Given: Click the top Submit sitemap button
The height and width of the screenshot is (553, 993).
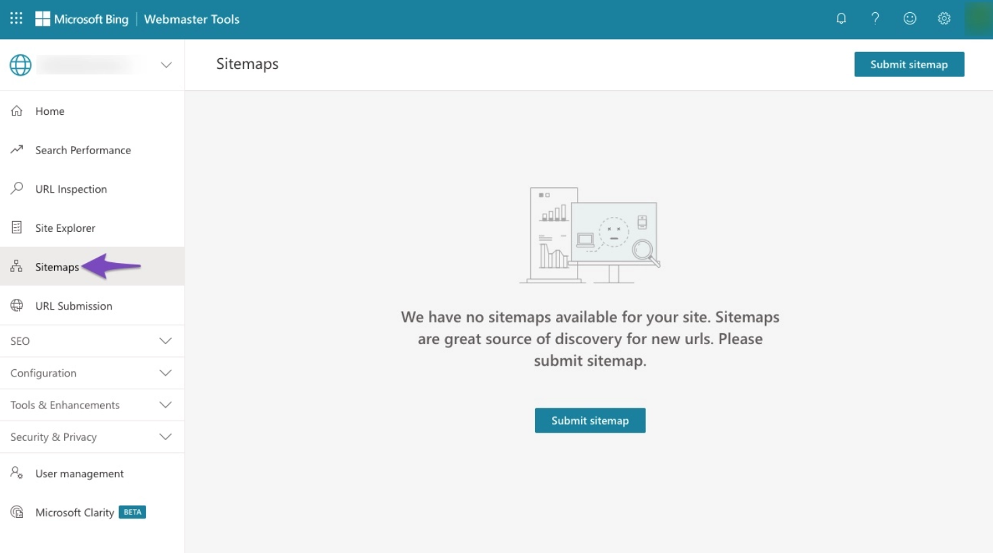Looking at the screenshot, I should (908, 64).
